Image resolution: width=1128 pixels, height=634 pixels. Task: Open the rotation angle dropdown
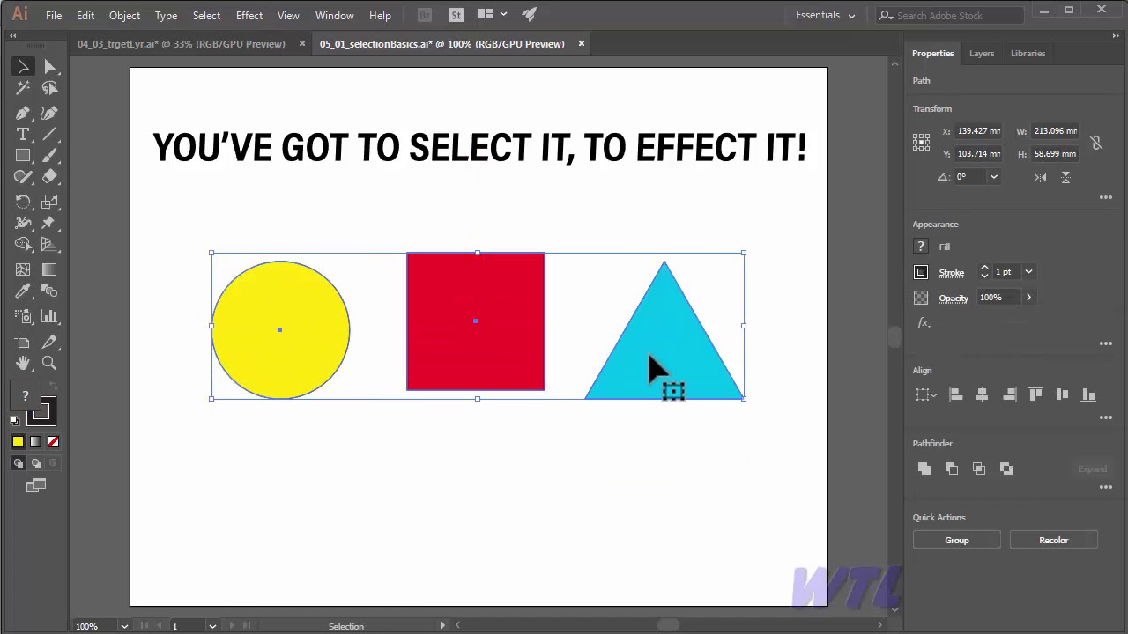pyautogui.click(x=993, y=176)
